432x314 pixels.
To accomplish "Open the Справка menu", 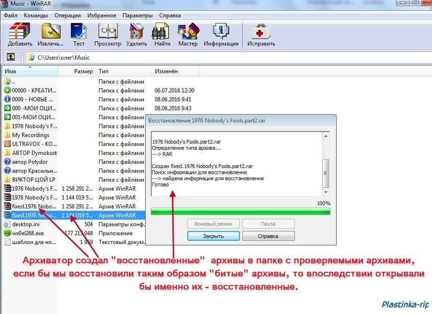I will pyautogui.click(x=170, y=15).
